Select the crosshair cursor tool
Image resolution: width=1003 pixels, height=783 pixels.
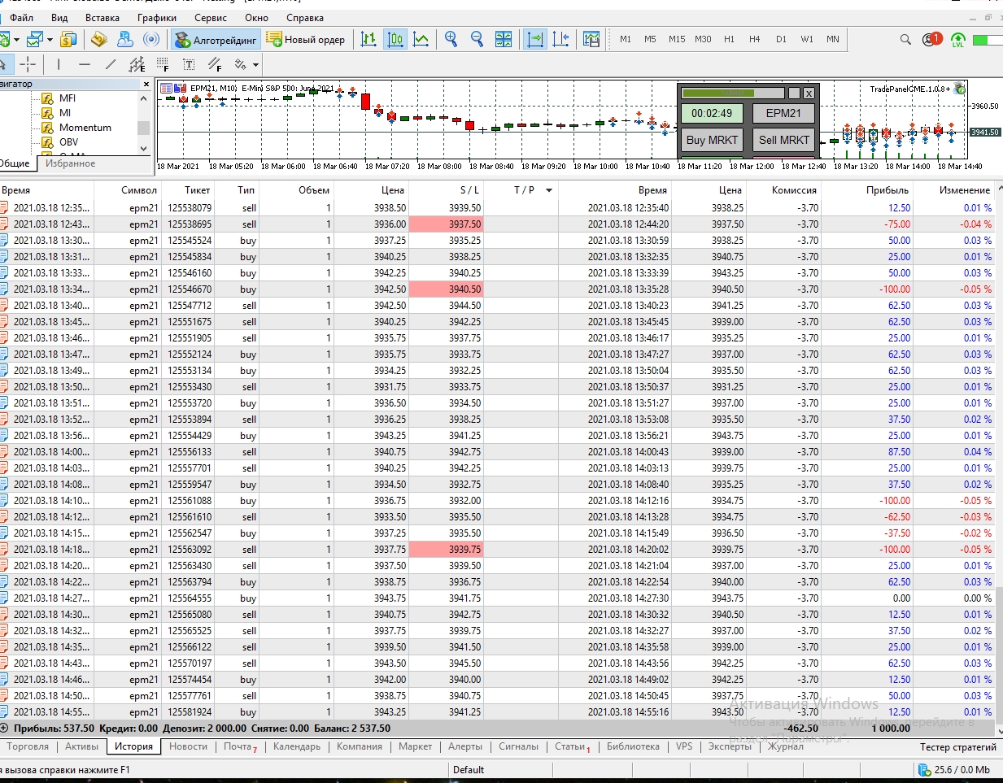28,64
